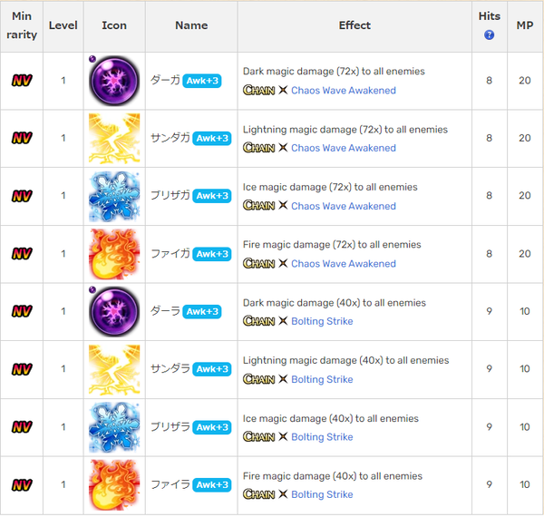This screenshot has width=544, height=517.
Task: Click the Min rarity column header
Action: (22, 25)
